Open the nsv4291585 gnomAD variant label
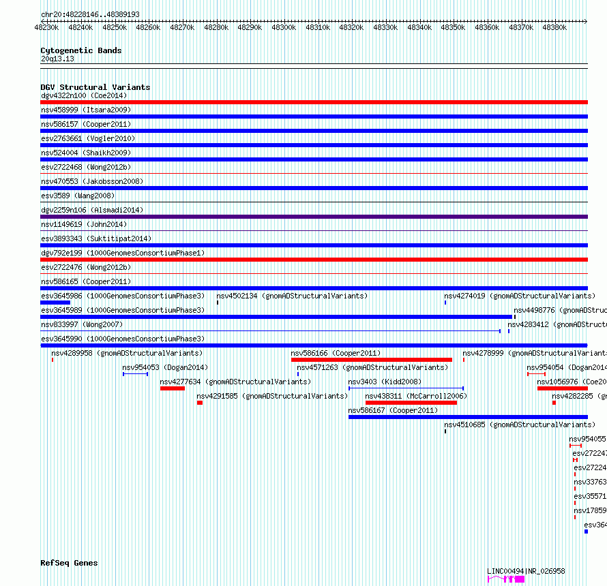Viewport: 607px width, 586px height. 272,396
